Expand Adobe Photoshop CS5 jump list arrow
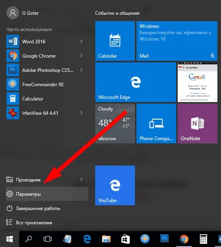Image resolution: width=221 pixels, height=247 pixels. [81, 70]
